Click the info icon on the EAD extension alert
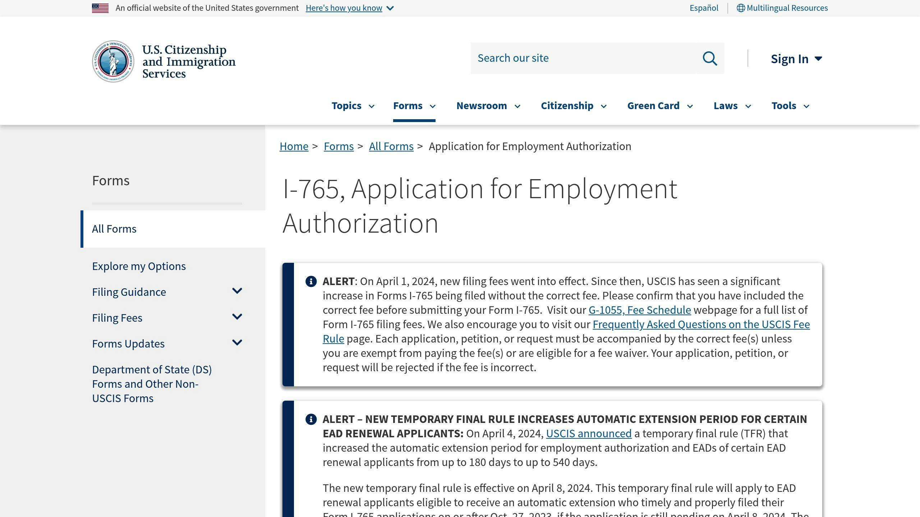The width and height of the screenshot is (920, 517). pos(311,419)
